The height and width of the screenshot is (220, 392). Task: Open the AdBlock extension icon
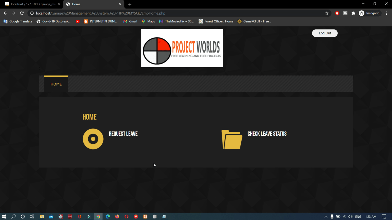[337, 13]
